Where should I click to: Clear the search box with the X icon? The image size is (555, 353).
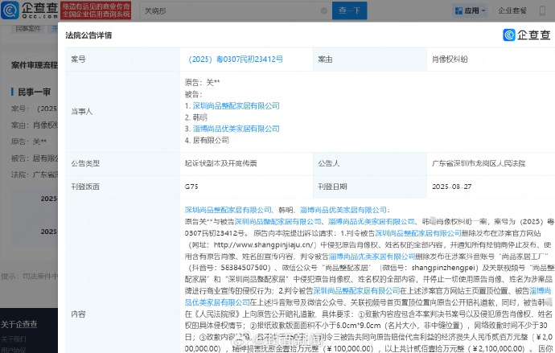click(x=324, y=10)
